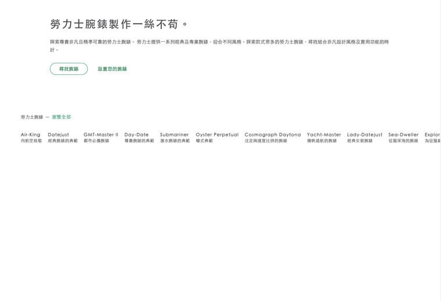Click the 向航空致敬 subtitle text
This screenshot has width=441, height=301.
click(31, 141)
